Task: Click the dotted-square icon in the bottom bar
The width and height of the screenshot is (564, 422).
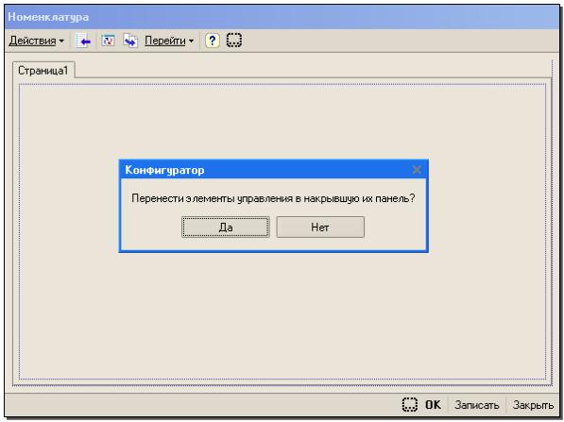Action: tap(410, 404)
